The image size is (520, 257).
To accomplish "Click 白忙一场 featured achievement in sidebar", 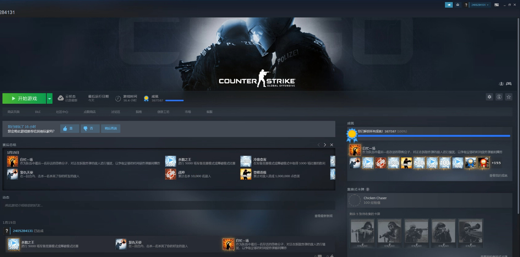I will tap(355, 150).
